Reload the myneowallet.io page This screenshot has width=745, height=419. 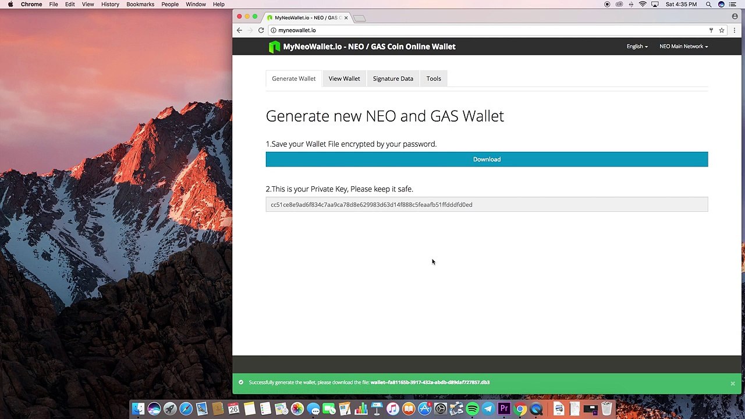pos(261,30)
